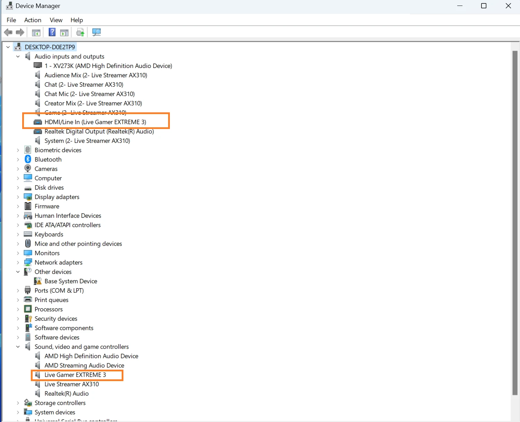Collapse Audio inputs and outputs category
Image resolution: width=520 pixels, height=422 pixels.
(x=18, y=56)
